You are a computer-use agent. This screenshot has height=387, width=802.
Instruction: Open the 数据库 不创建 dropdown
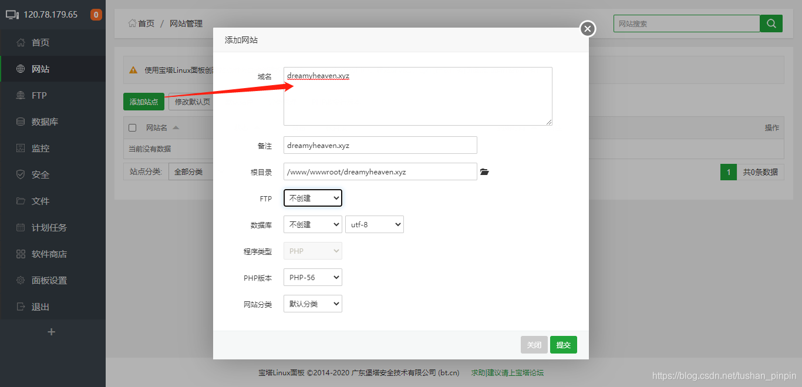313,224
